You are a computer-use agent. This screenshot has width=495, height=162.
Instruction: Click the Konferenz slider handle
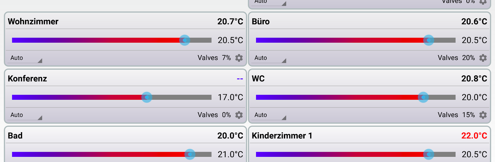pyautogui.click(x=147, y=97)
